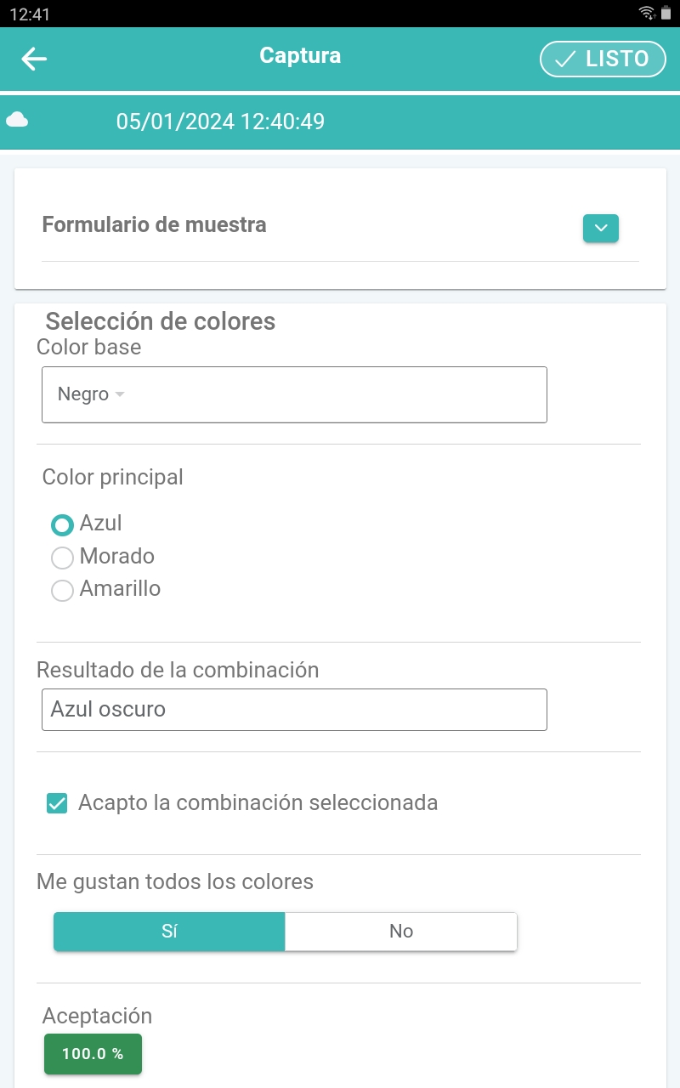Image resolution: width=680 pixels, height=1088 pixels.
Task: Open the Color base dropdown
Action: [293, 394]
